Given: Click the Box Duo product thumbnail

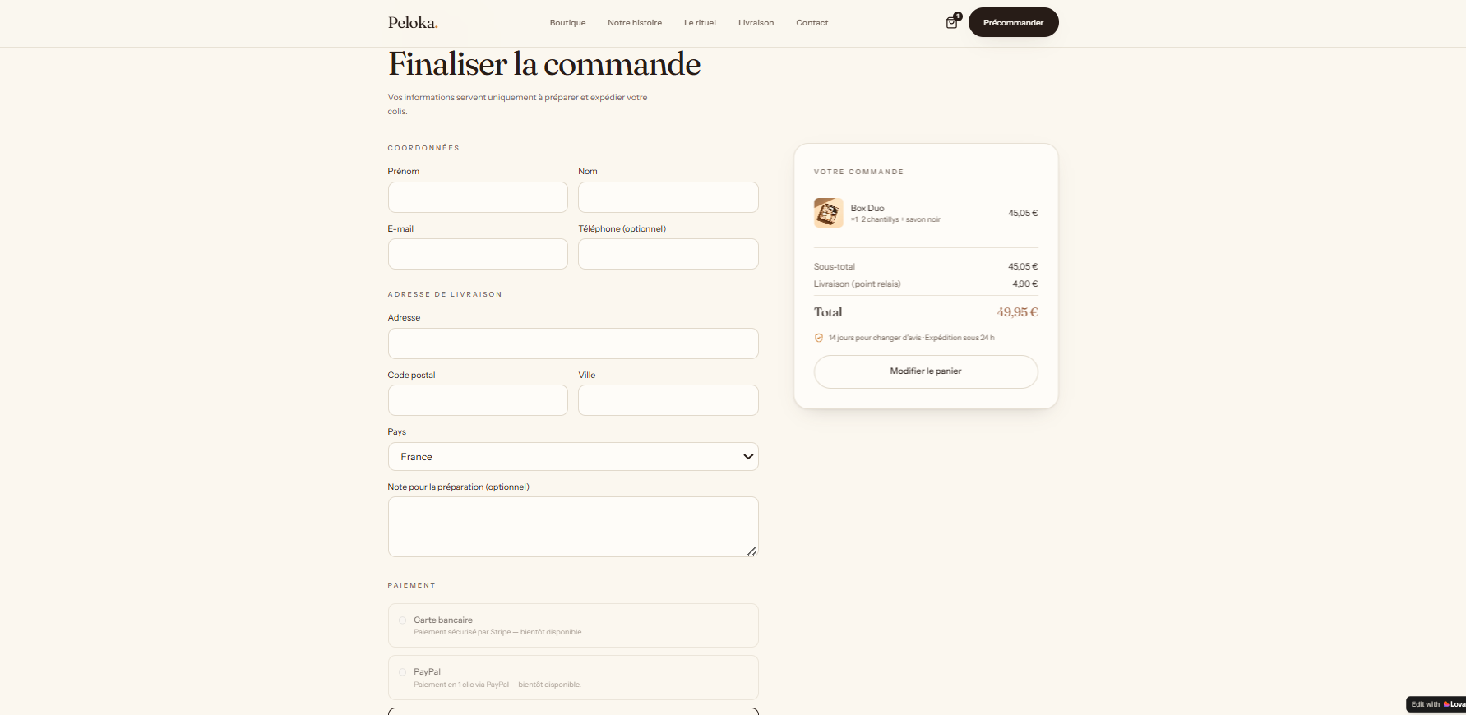Looking at the screenshot, I should point(828,213).
